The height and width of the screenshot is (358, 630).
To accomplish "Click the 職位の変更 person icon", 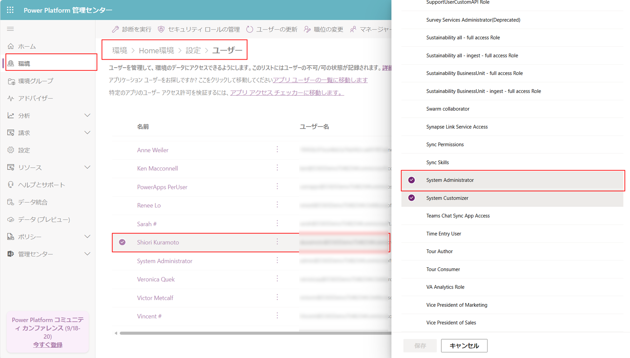I will click(x=307, y=29).
